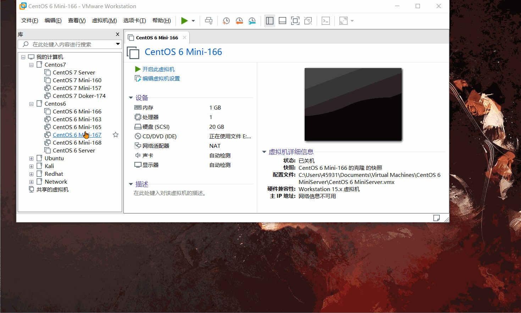Collapse the 设备 section
521x313 pixels.
(x=131, y=97)
